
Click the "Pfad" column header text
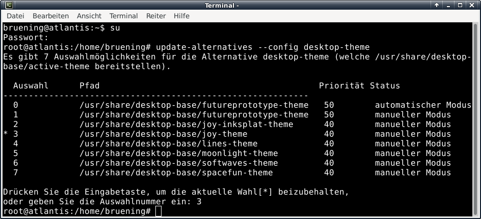[90, 86]
